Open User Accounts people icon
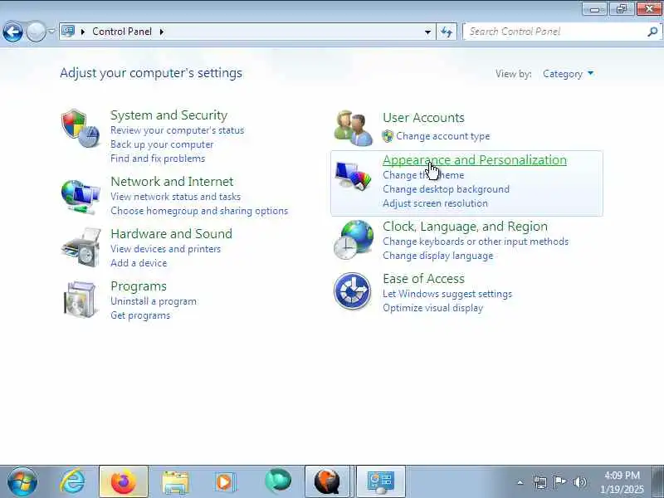 [x=353, y=128]
